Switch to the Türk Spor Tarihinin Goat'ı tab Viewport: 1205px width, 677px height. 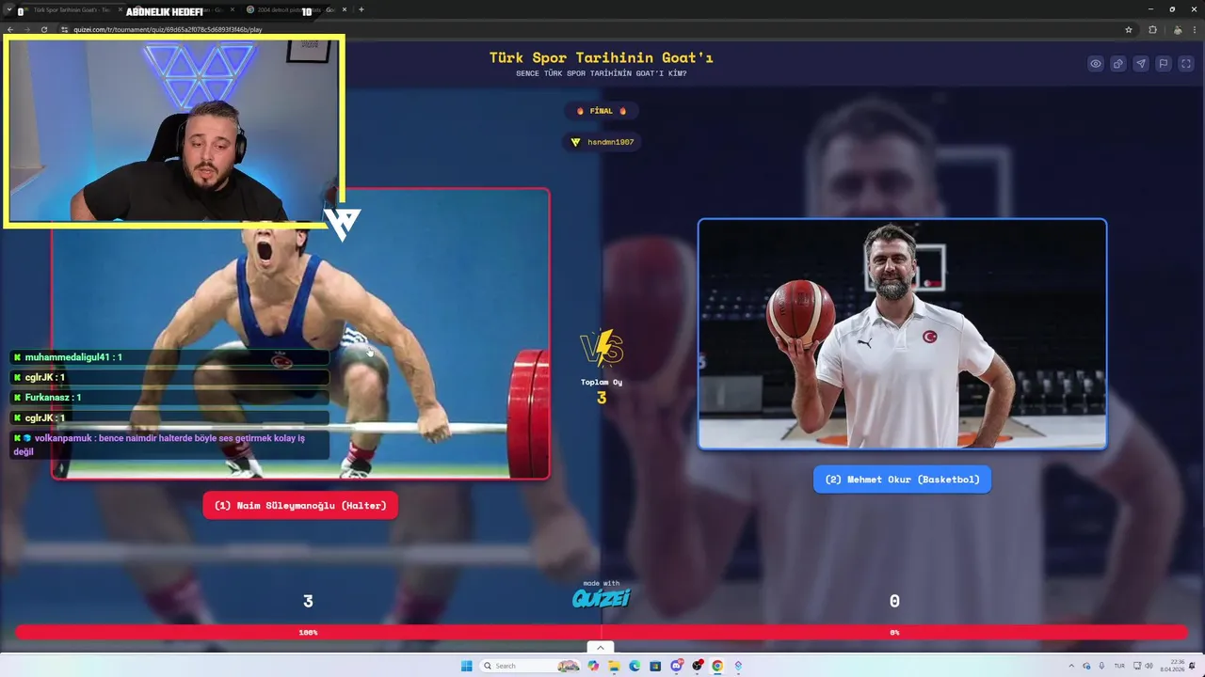[72, 9]
